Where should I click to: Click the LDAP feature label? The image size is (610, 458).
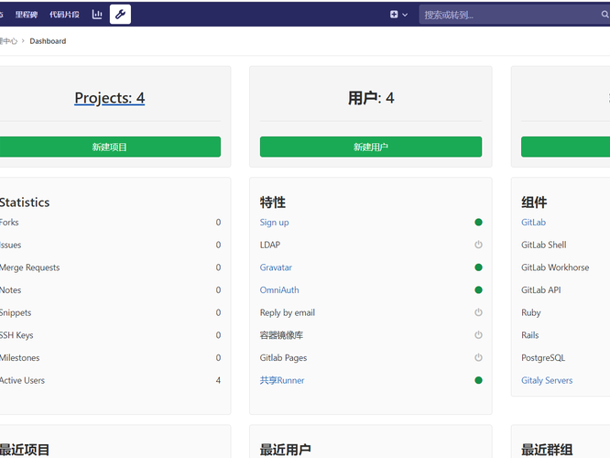coord(270,245)
